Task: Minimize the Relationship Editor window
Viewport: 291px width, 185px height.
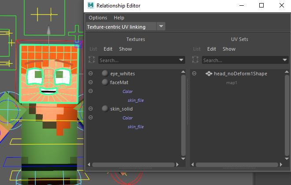Action: tap(242, 5)
